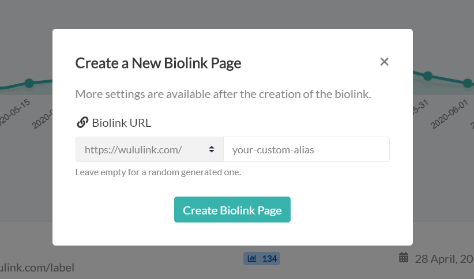Click the 2020-06-01 axis date label

pos(450,115)
